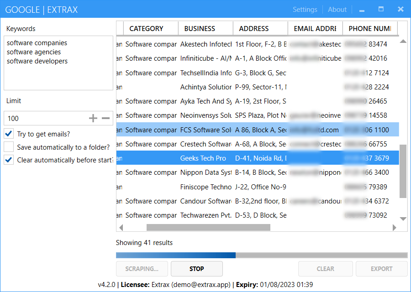Screen dimensions: 411x292
Task: Click address 'P-99, Sector-11' cell
Action: (x=261, y=87)
